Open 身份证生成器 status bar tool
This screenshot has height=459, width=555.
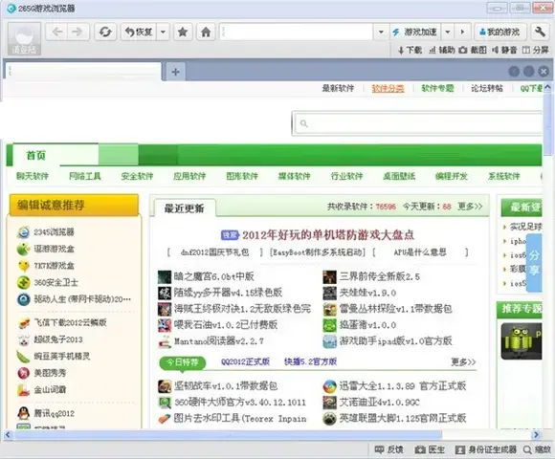coord(486,449)
